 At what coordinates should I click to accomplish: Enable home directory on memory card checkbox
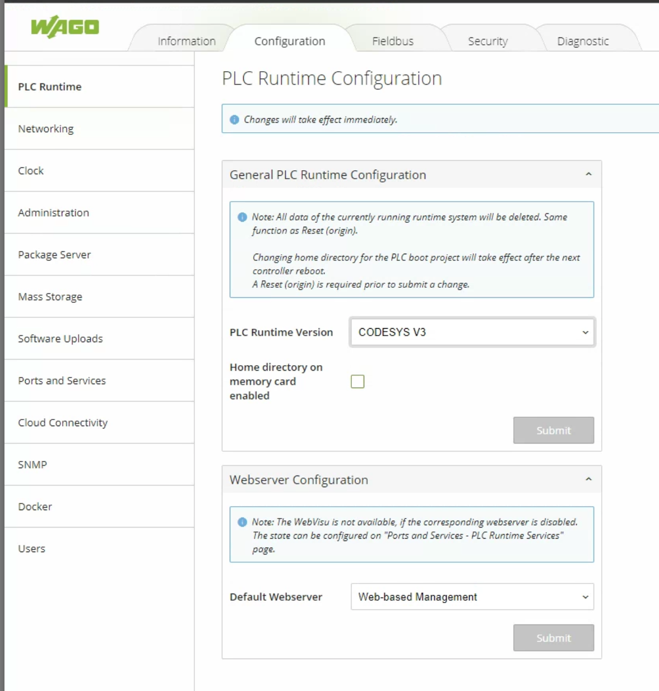pos(358,382)
